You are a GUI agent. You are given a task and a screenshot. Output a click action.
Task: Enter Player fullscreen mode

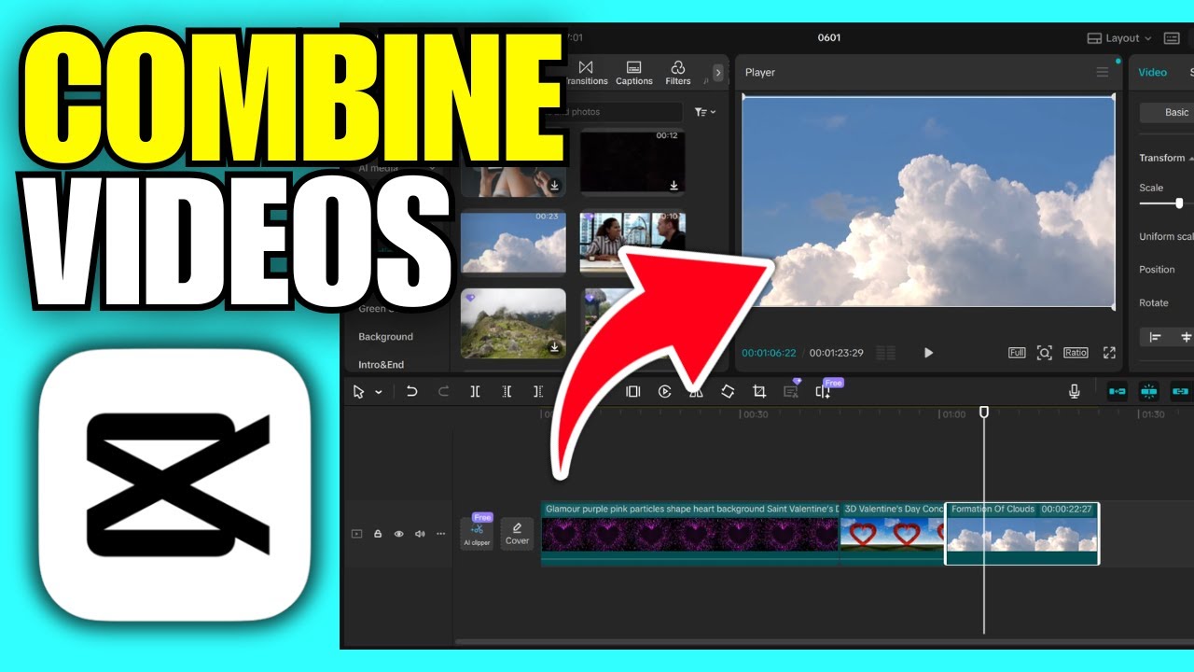coord(1109,353)
